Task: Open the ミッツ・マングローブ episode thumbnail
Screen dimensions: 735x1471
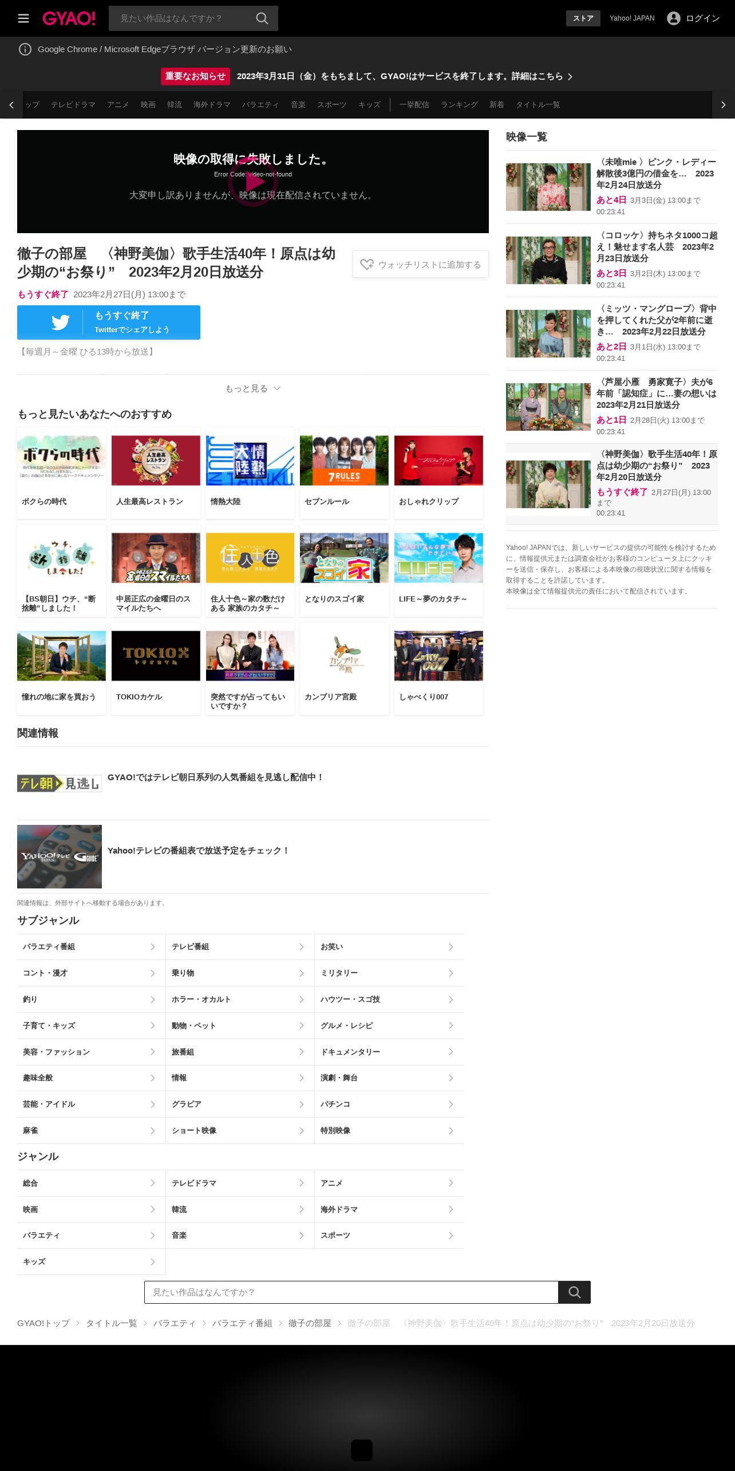Action: 548,333
